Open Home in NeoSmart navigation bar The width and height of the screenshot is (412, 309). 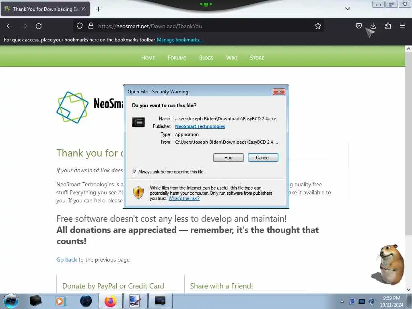(148, 58)
